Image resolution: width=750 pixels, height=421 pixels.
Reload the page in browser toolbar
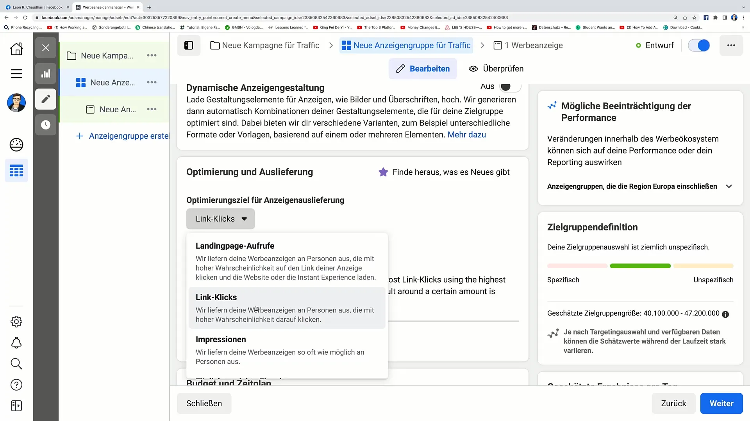(25, 18)
